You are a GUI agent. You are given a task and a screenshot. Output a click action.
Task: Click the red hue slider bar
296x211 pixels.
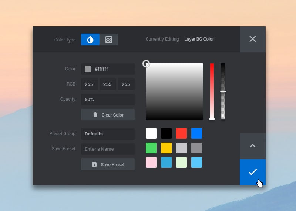point(212,91)
